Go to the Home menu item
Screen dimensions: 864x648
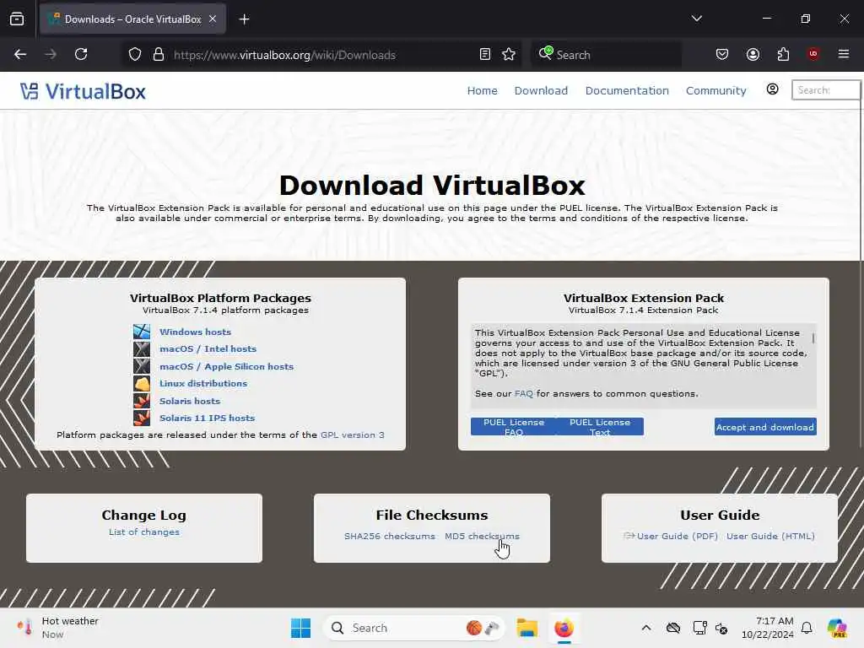coord(482,90)
